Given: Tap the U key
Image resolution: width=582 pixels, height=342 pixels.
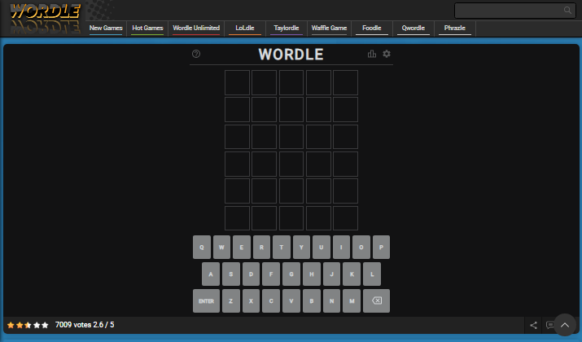Looking at the screenshot, I should [321, 247].
